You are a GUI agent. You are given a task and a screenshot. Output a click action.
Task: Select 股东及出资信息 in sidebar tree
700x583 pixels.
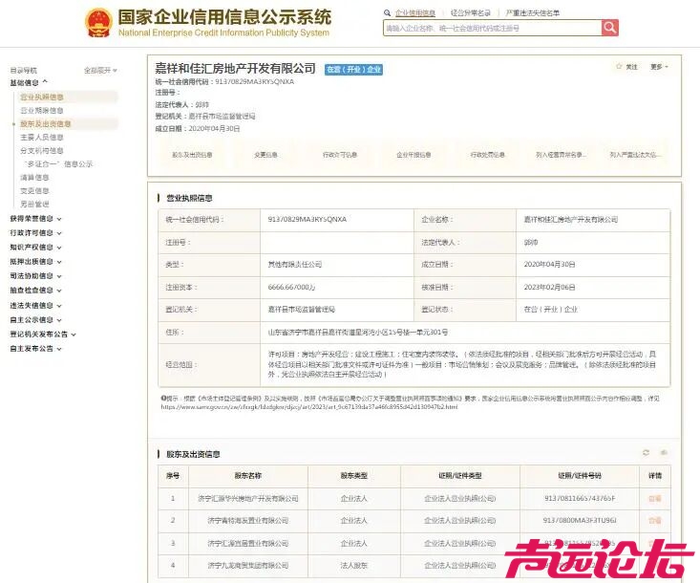(x=46, y=123)
